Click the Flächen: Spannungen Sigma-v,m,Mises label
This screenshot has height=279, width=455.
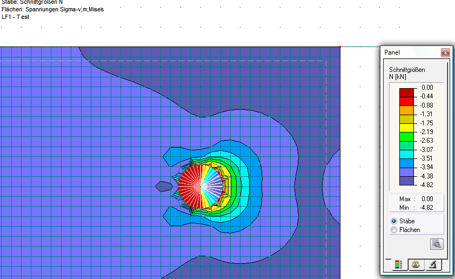[x=52, y=9]
